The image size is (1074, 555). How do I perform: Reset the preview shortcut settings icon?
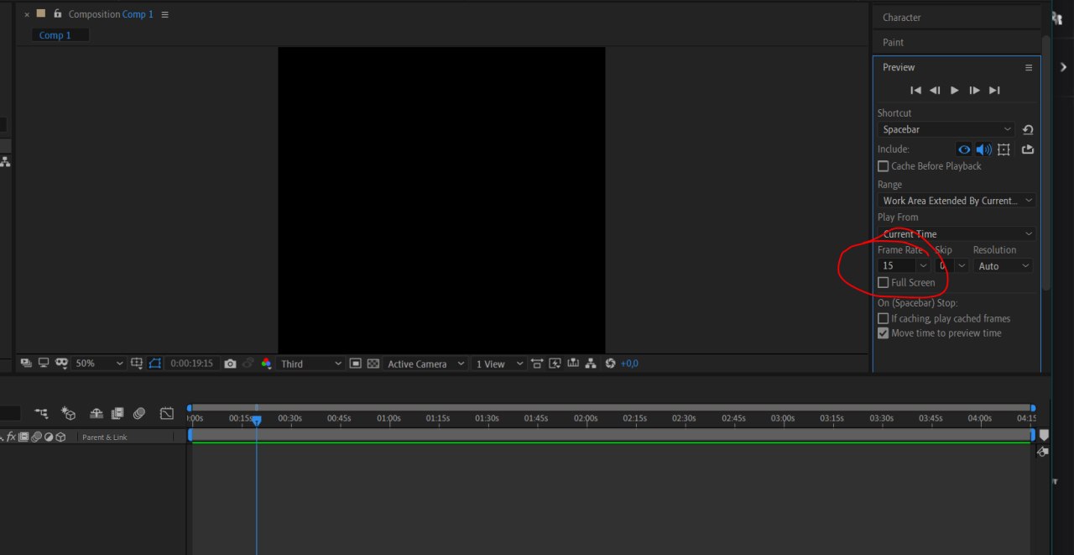[x=1028, y=129]
